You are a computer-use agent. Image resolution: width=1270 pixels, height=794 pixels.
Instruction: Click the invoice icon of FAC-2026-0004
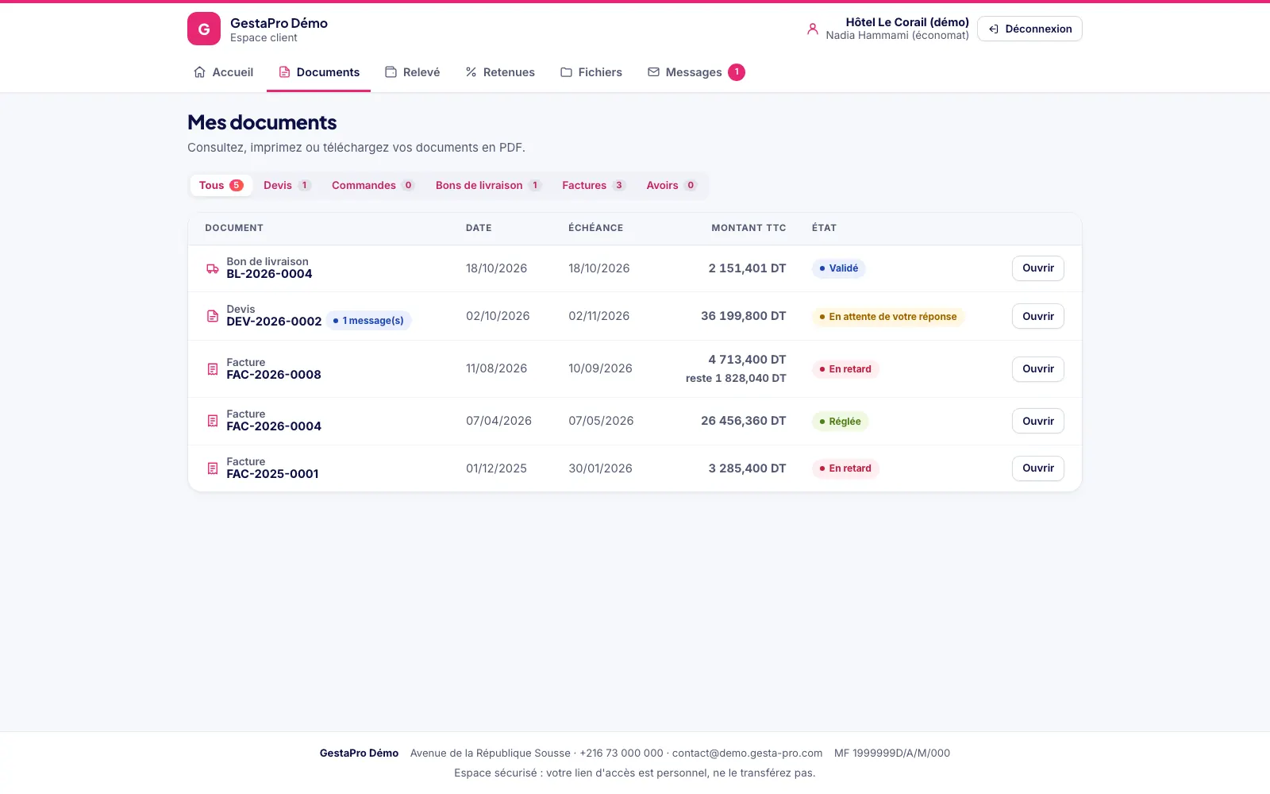[212, 421]
